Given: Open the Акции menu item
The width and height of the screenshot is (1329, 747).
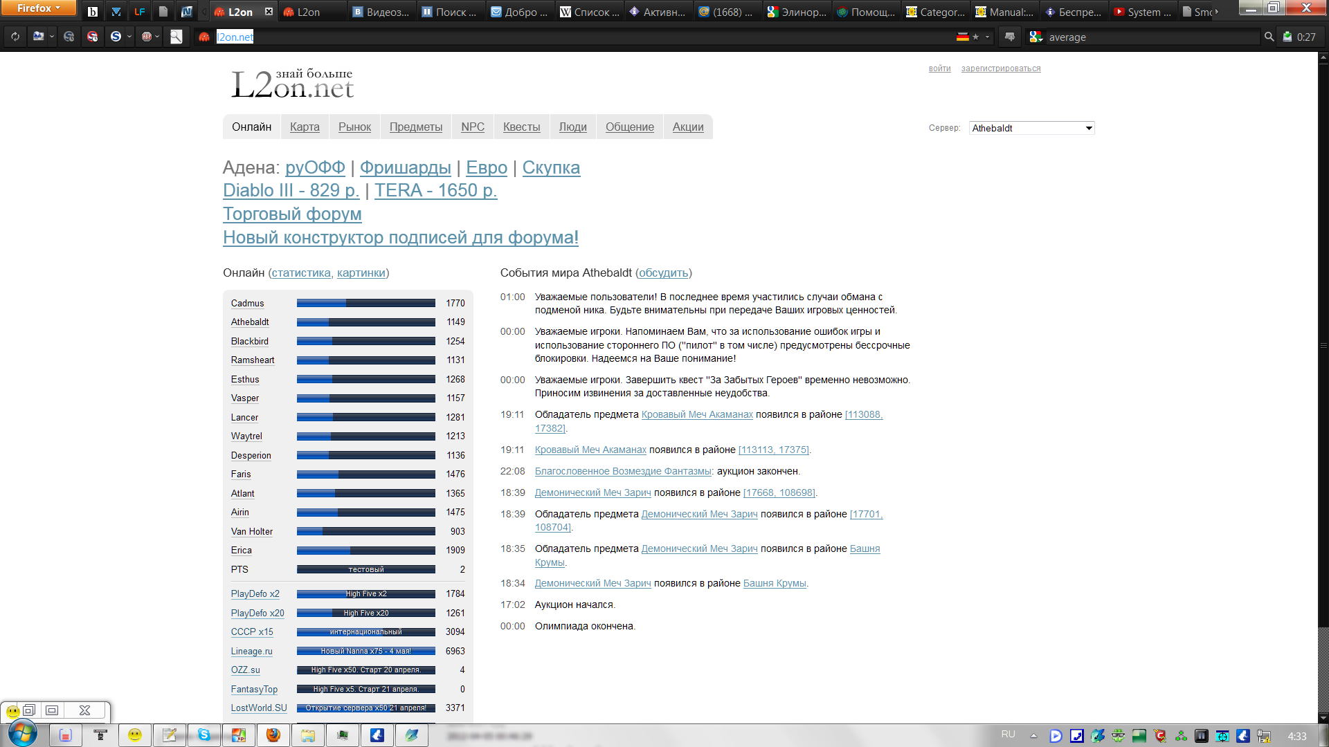Looking at the screenshot, I should tap(688, 127).
